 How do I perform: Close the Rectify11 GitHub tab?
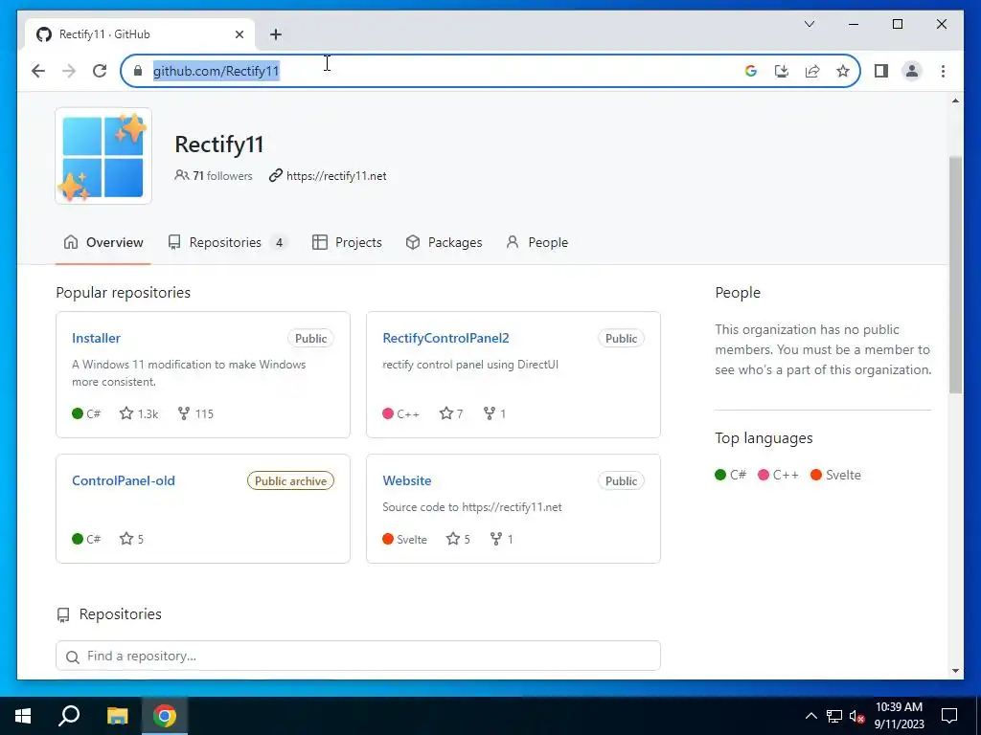tap(239, 34)
